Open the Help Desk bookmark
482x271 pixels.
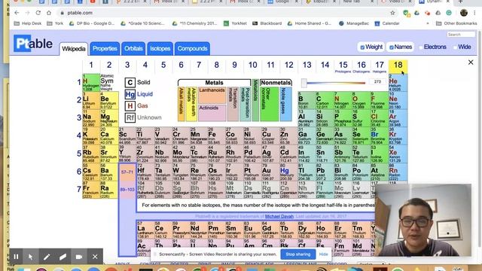pyautogui.click(x=28, y=23)
